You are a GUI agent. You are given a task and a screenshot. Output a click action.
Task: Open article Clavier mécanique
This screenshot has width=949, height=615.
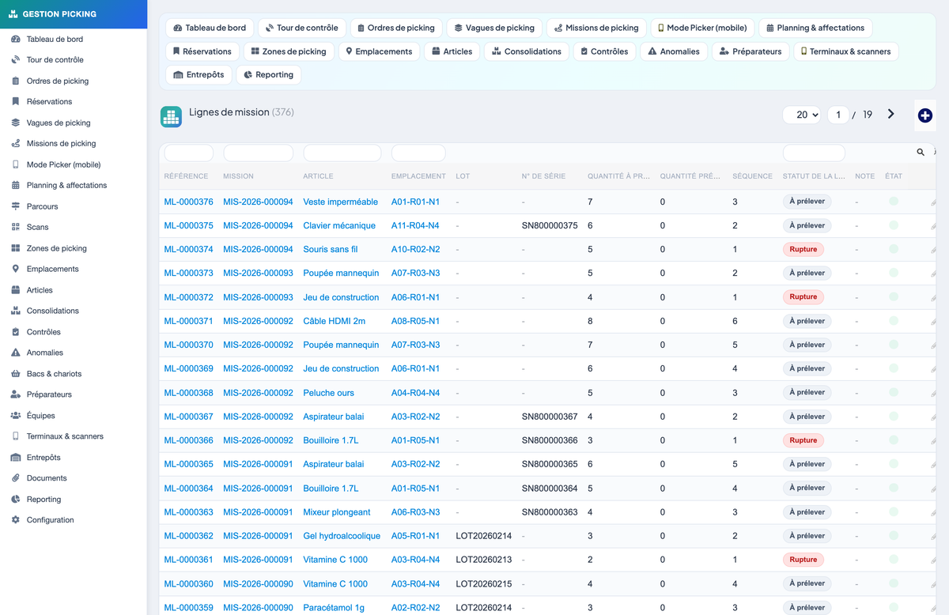tap(339, 225)
